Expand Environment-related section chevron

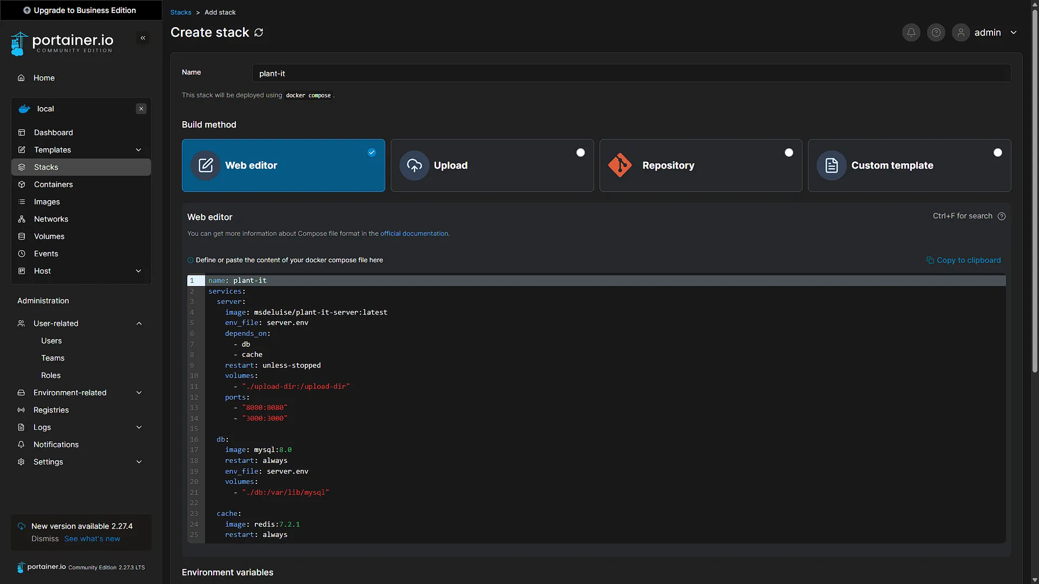click(x=139, y=393)
